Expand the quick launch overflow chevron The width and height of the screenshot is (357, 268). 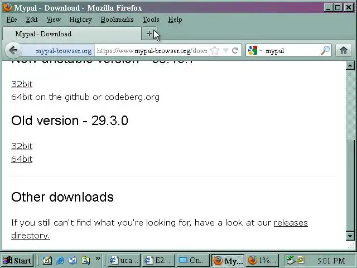pos(98,258)
